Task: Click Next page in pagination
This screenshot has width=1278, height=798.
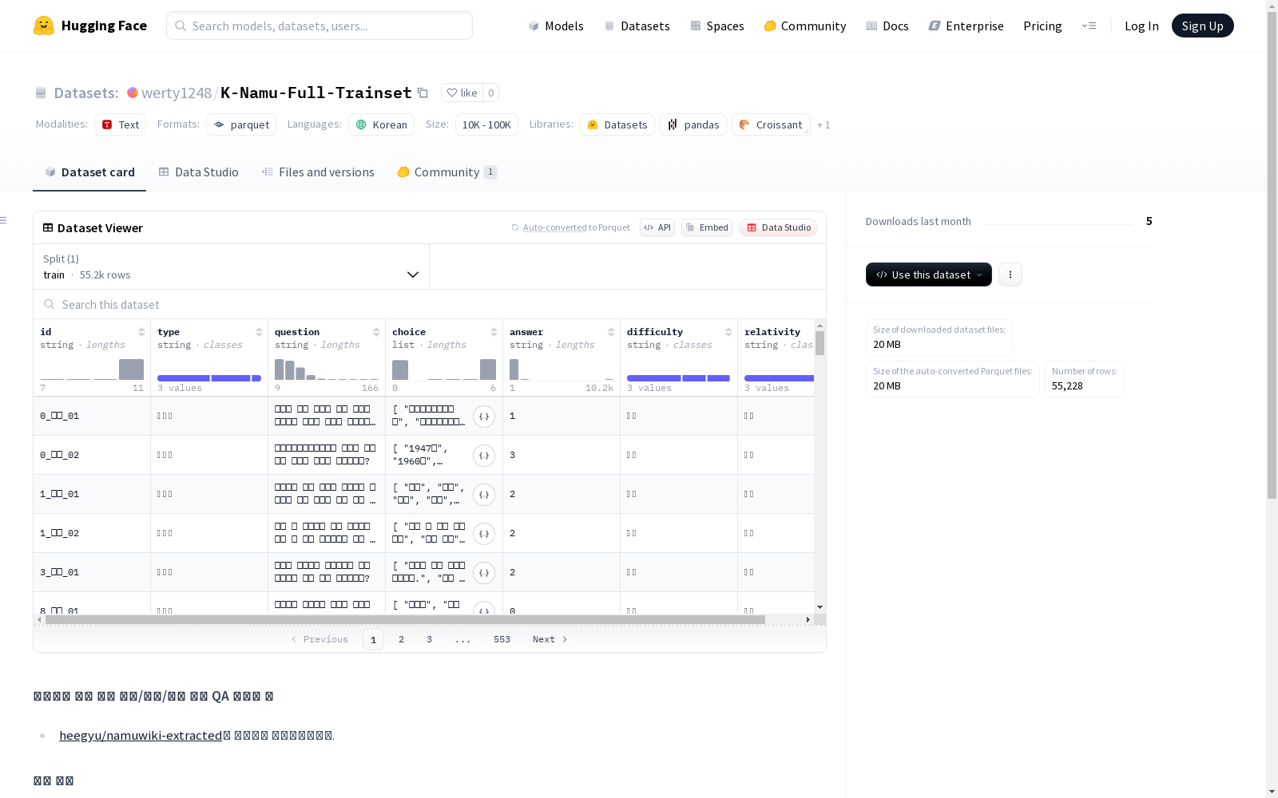Action: coord(550,639)
